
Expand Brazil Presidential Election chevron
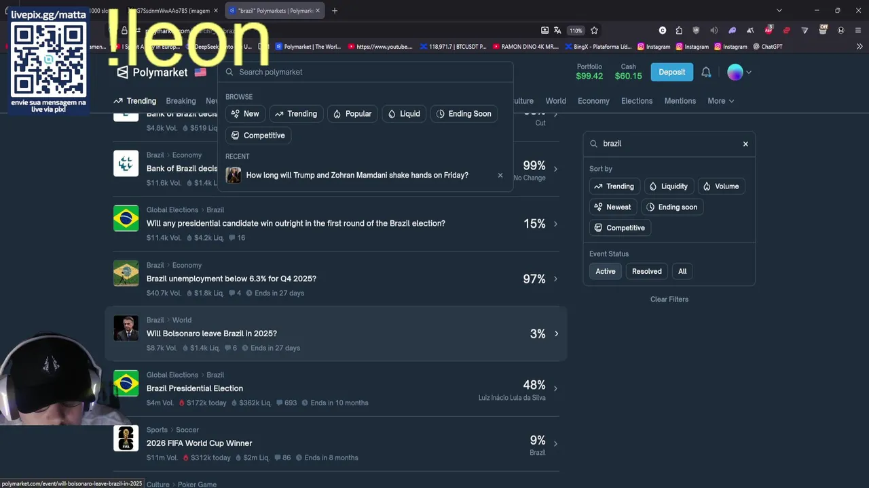point(556,388)
